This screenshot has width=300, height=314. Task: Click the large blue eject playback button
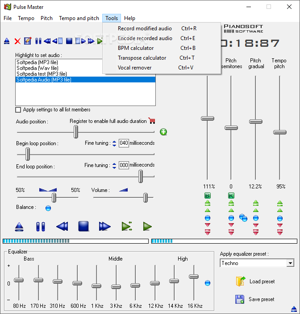19,227
